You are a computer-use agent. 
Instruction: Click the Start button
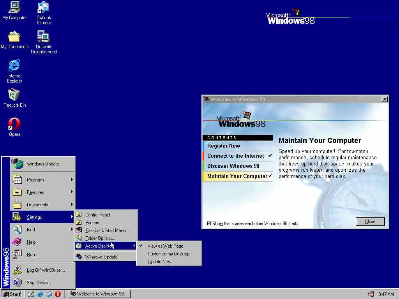click(11, 294)
